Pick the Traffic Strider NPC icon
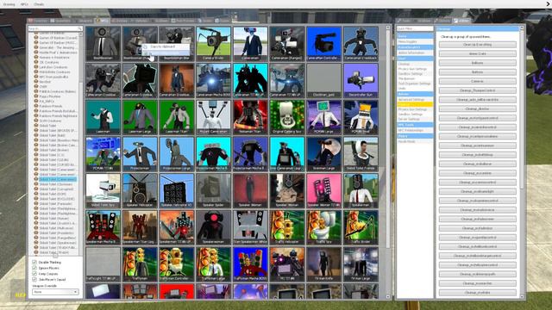Image resolution: width=552 pixels, height=310 pixels. [x=361, y=227]
